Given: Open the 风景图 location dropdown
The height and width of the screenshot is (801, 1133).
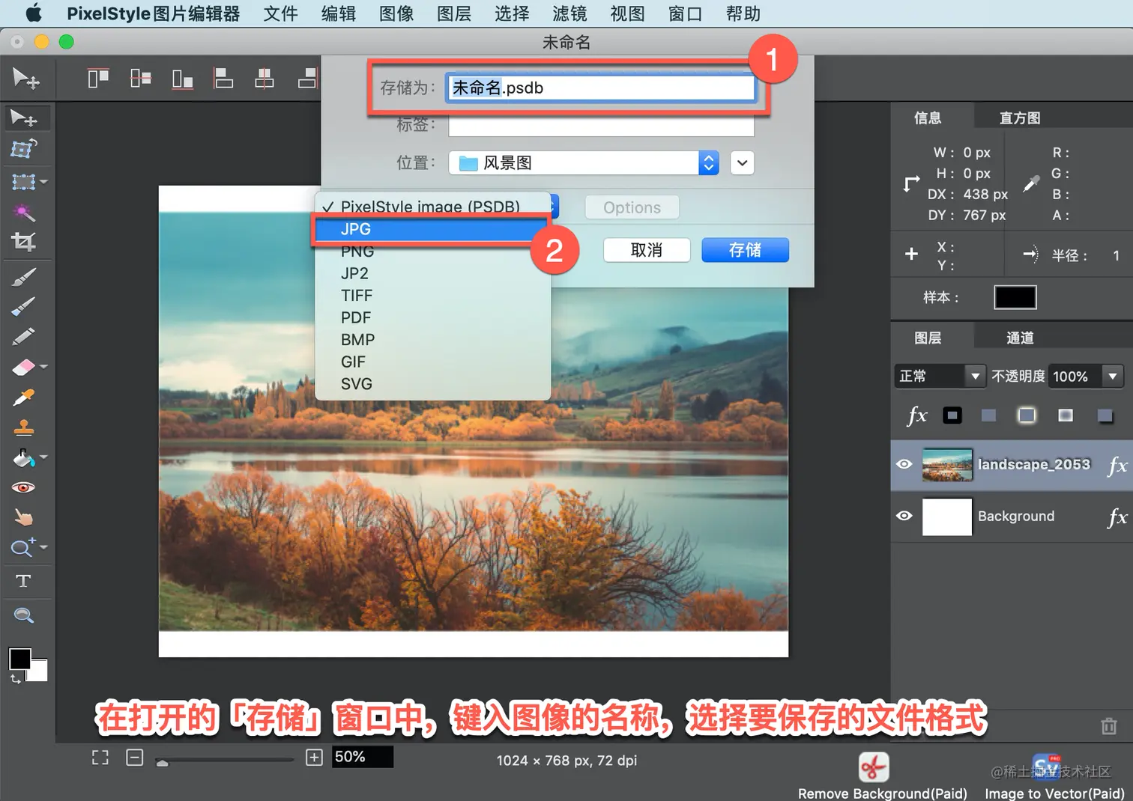Looking at the screenshot, I should pyautogui.click(x=584, y=163).
